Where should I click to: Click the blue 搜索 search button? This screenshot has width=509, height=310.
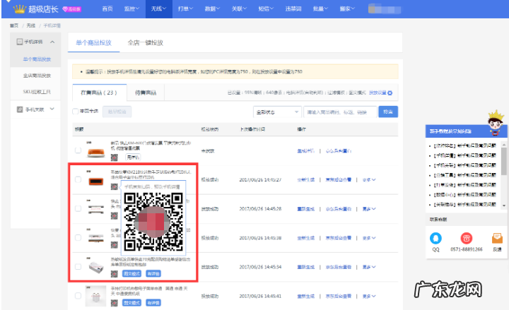pyautogui.click(x=388, y=112)
